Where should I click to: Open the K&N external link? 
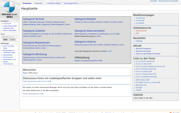(138, 90)
